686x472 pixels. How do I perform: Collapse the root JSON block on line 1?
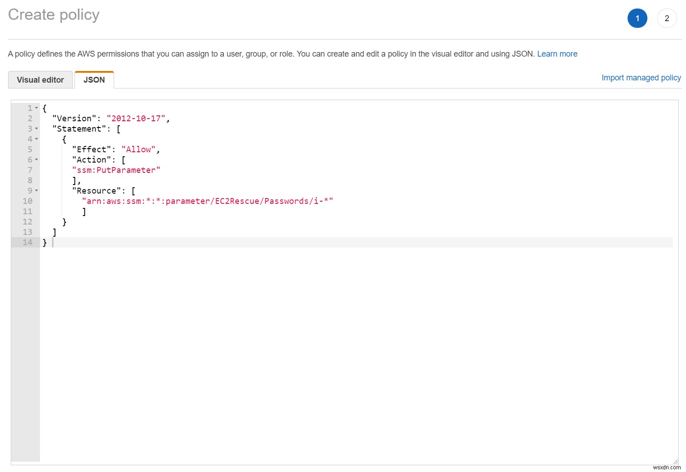36,108
